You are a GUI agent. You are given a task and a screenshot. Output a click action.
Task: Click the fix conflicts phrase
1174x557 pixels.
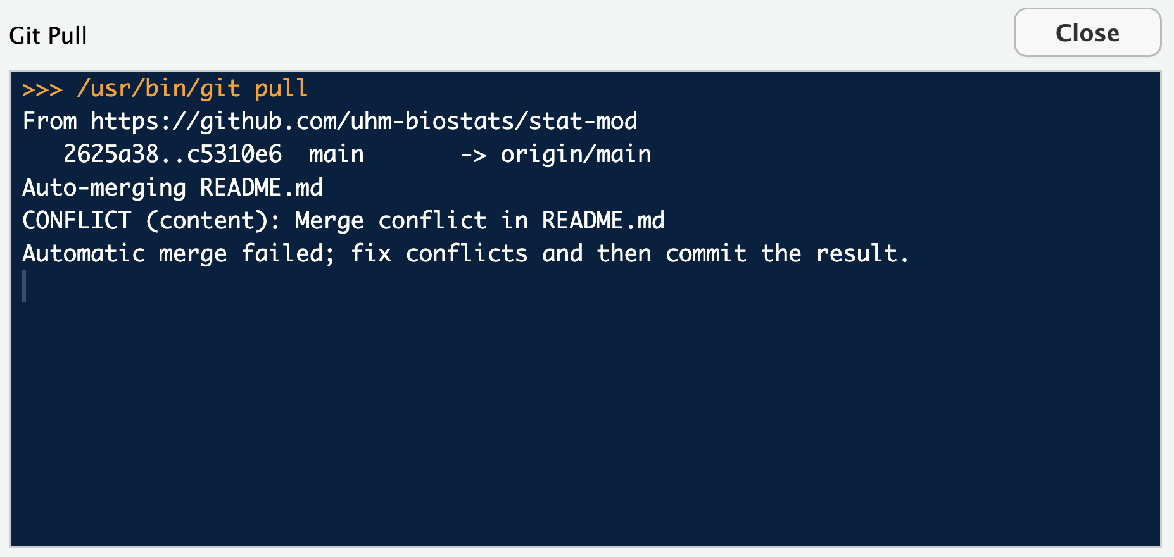click(439, 254)
